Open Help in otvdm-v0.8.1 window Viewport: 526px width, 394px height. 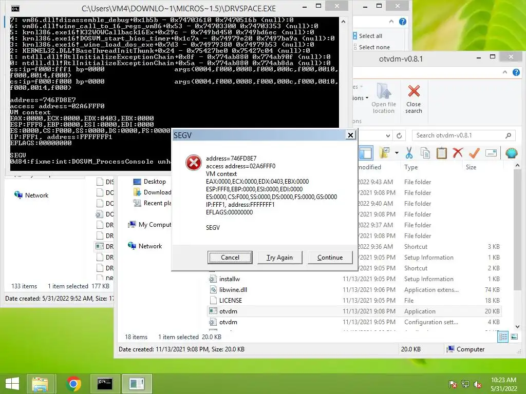[516, 72]
